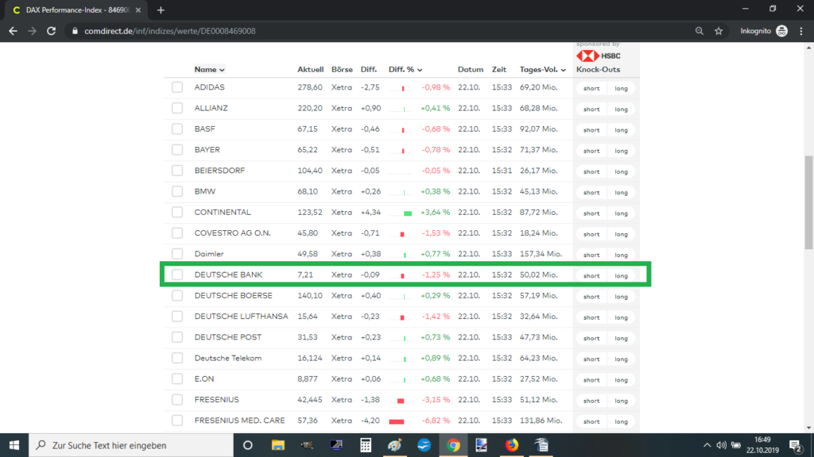
Task: Click long knock-out for DEUTSCHE POST
Action: [x=621, y=338]
